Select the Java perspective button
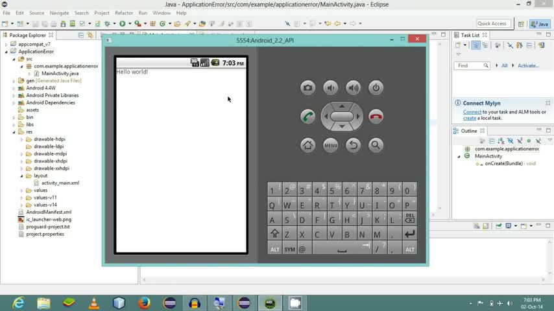 [540, 24]
